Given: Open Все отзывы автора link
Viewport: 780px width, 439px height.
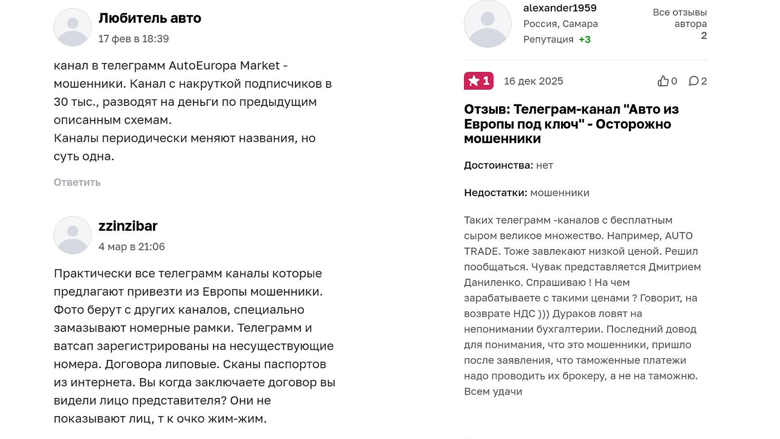Looking at the screenshot, I should [680, 18].
